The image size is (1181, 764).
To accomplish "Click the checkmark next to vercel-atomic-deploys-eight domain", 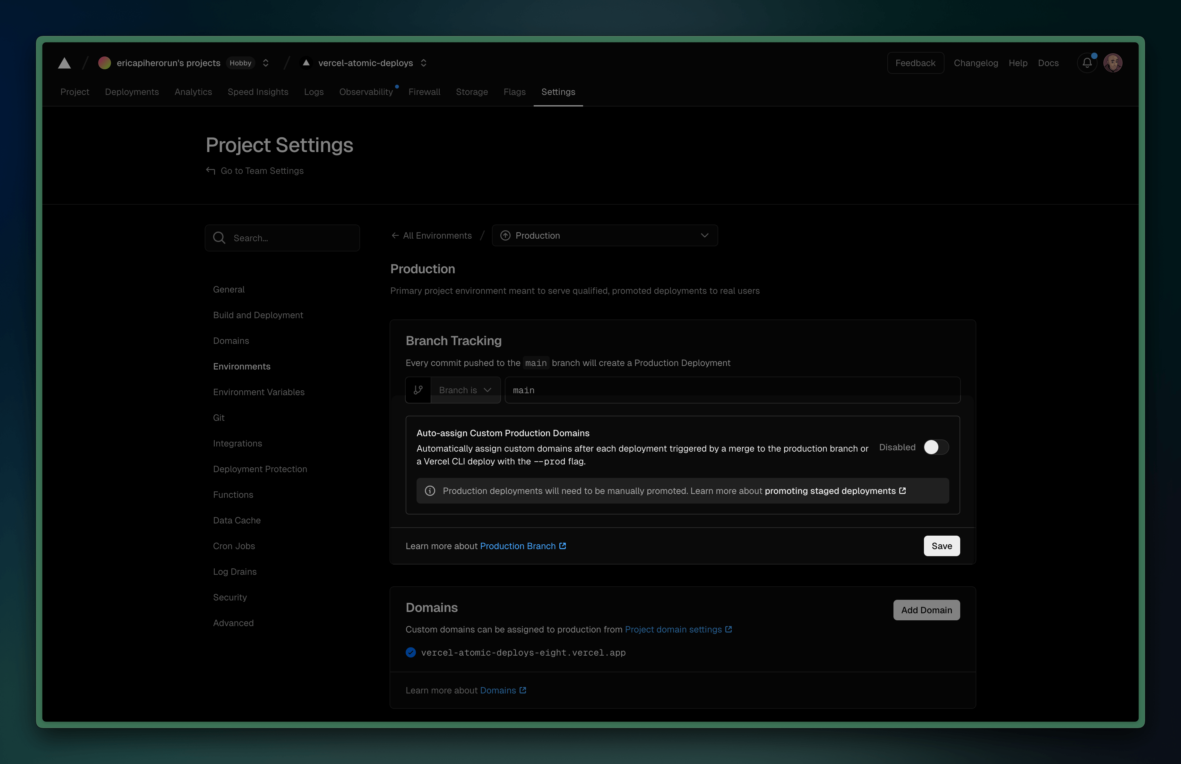I will (x=410, y=652).
